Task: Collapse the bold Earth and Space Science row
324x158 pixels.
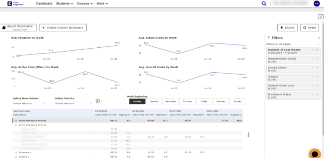Action: coord(16,121)
